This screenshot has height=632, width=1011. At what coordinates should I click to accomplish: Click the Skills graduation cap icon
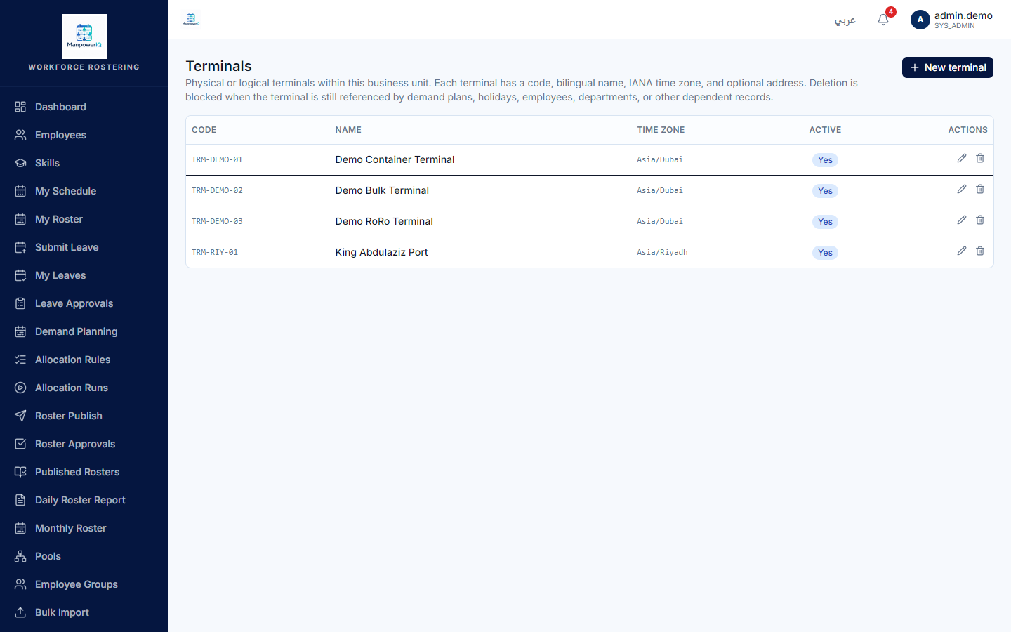pyautogui.click(x=20, y=163)
